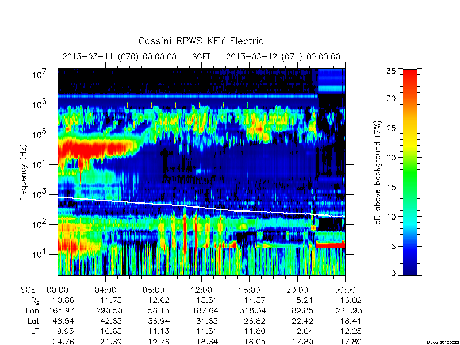Viewport: 460px width, 345px height.
Task: Click the Lon row header
Action: pos(33,310)
